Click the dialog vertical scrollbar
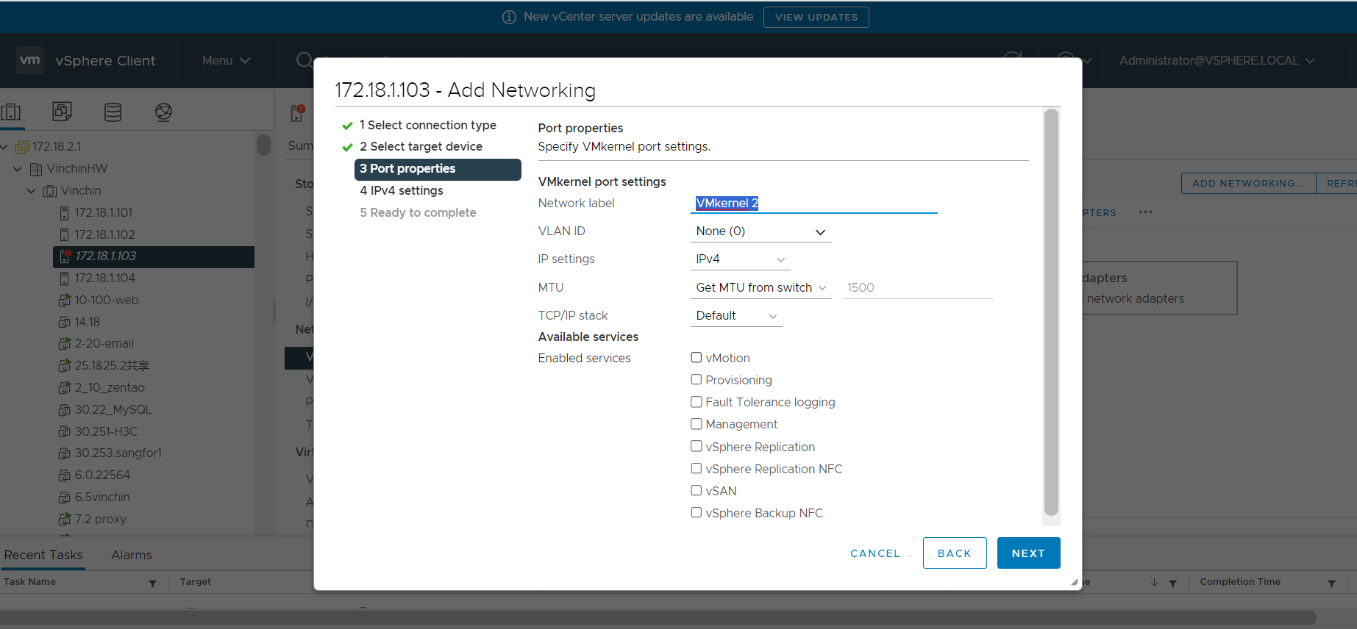 click(x=1051, y=312)
